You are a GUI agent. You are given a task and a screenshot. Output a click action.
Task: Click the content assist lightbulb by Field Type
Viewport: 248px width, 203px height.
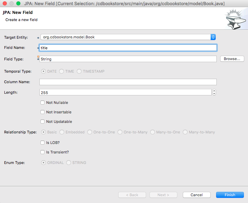click(x=38, y=57)
